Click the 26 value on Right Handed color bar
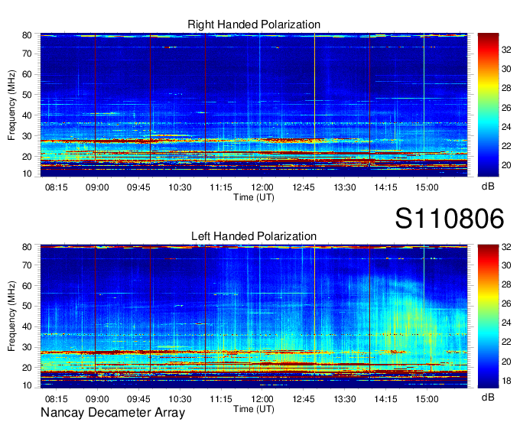 tap(506, 108)
